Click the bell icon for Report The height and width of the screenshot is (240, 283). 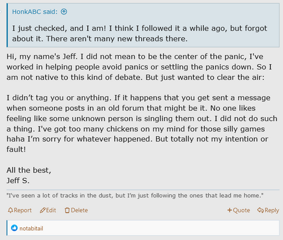(10, 210)
